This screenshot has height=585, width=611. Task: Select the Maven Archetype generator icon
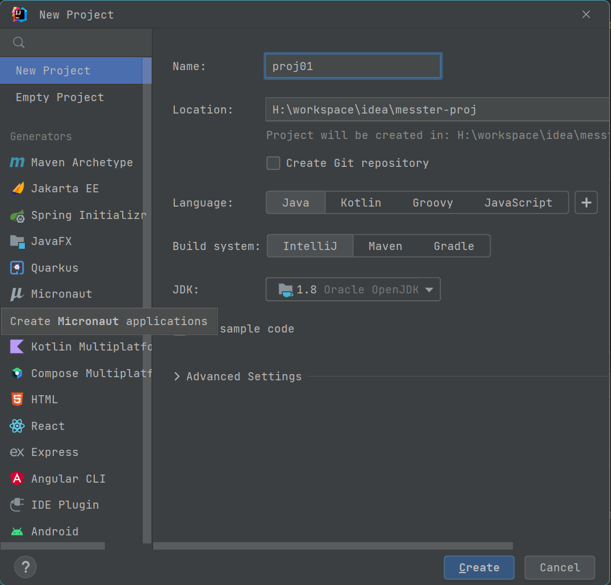17,163
